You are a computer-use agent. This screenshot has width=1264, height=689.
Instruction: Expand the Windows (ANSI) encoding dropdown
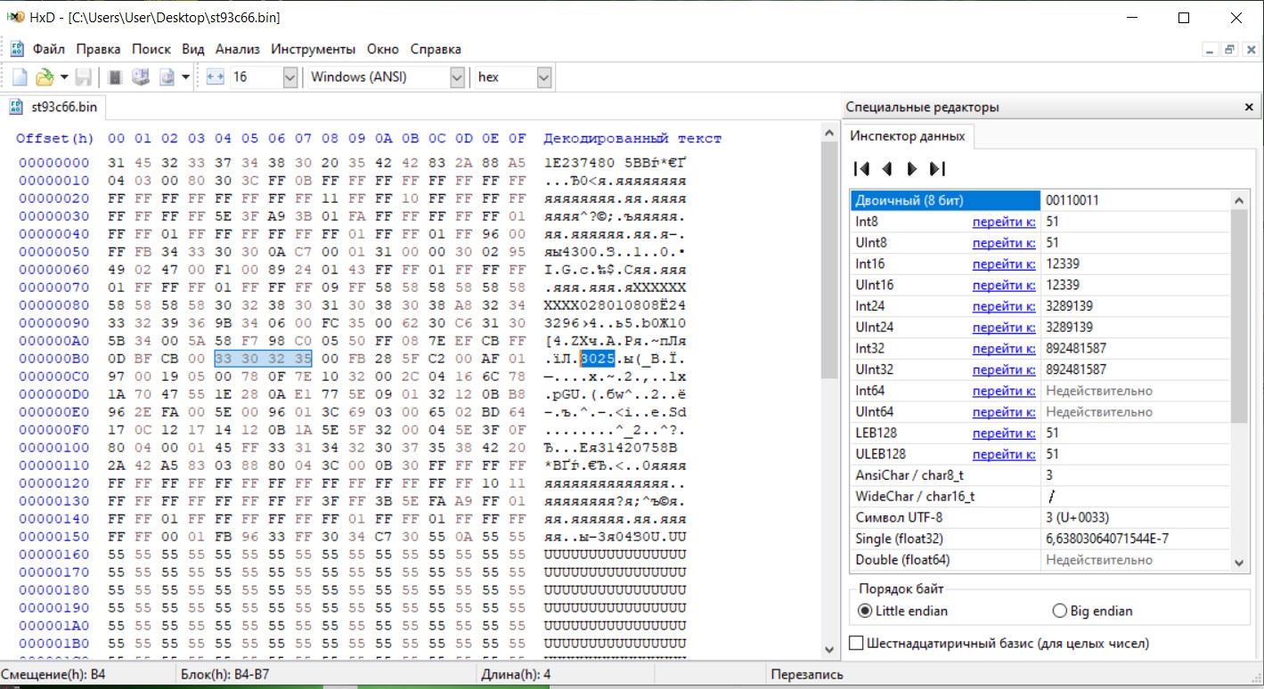[x=456, y=77]
